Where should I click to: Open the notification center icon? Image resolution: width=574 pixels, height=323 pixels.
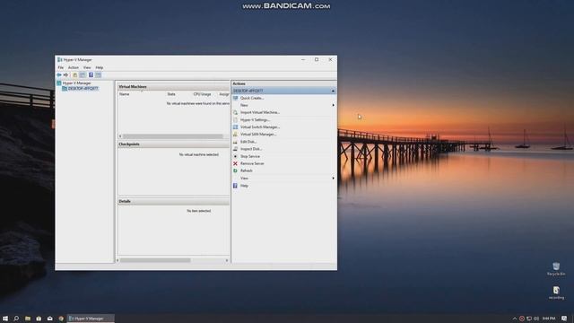click(564, 319)
